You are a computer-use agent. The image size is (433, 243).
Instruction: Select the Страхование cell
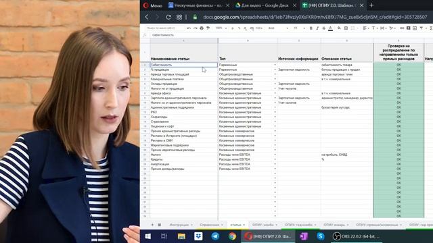[183, 122]
